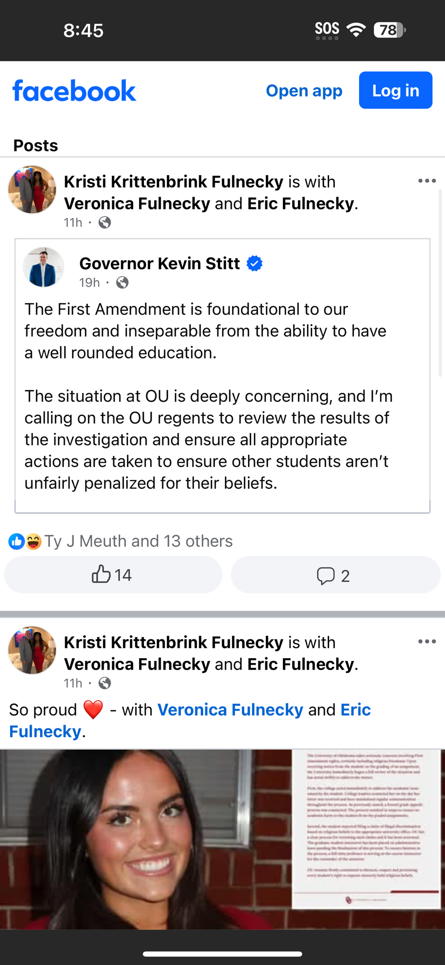Open Kristi's profile photo on first post
The width and height of the screenshot is (445, 965).
(x=32, y=190)
